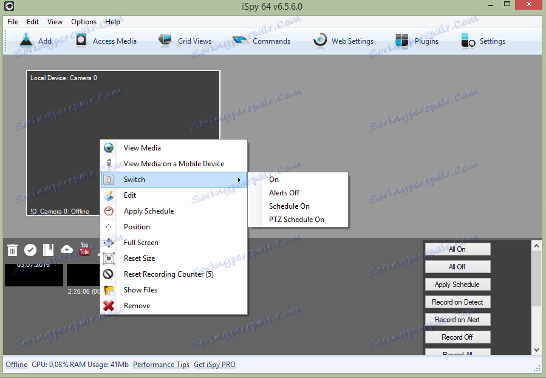Viewport: 546px width, 378px height.
Task: Click the Camera 0: Offline status text
Action: click(x=64, y=211)
